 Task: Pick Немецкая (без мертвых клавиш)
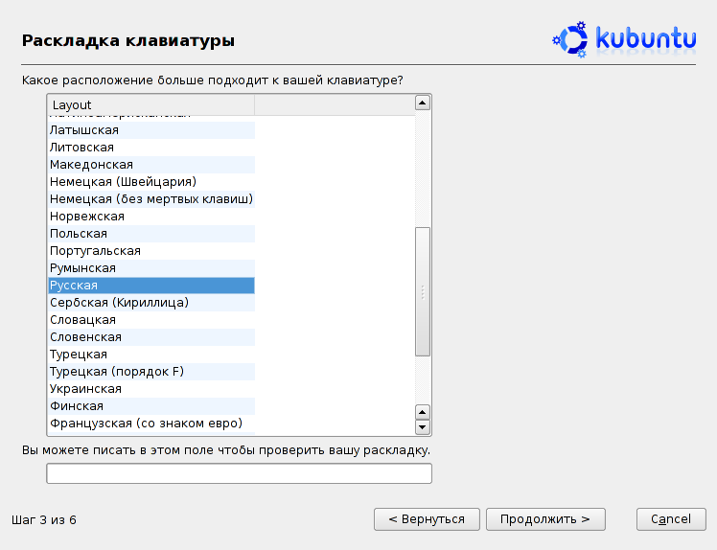click(151, 199)
